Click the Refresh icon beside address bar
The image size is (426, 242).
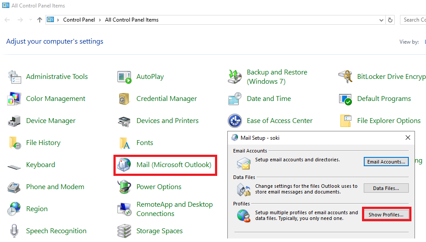click(x=390, y=20)
